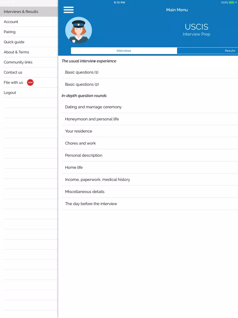Open the Account menu item

29,22
